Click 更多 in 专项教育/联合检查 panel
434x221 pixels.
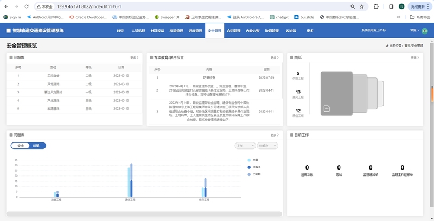[275, 57]
